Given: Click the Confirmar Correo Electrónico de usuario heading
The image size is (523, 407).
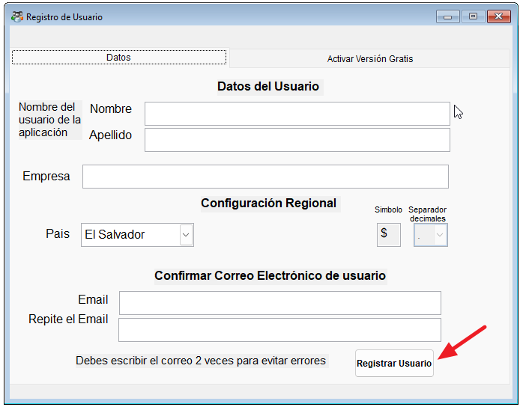Looking at the screenshot, I should [x=270, y=276].
